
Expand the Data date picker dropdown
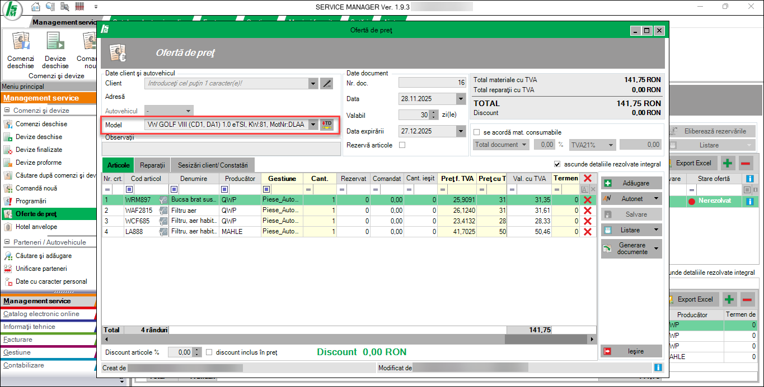tap(461, 99)
